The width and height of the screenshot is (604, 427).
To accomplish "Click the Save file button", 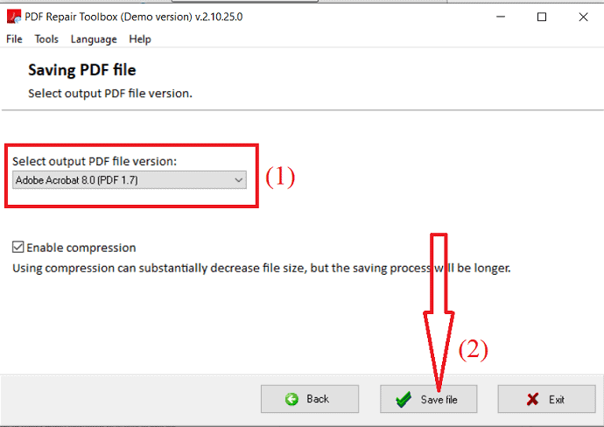I will click(x=428, y=399).
